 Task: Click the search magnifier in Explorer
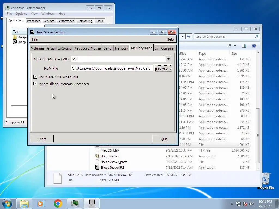[256, 37]
